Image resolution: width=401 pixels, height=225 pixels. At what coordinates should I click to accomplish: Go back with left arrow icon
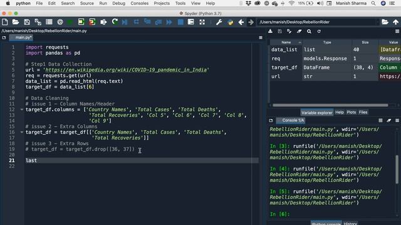point(241,22)
